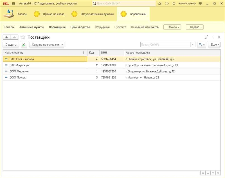Click row icon for ООО Медилон
This screenshot has height=178, width=225.
point(6,71)
